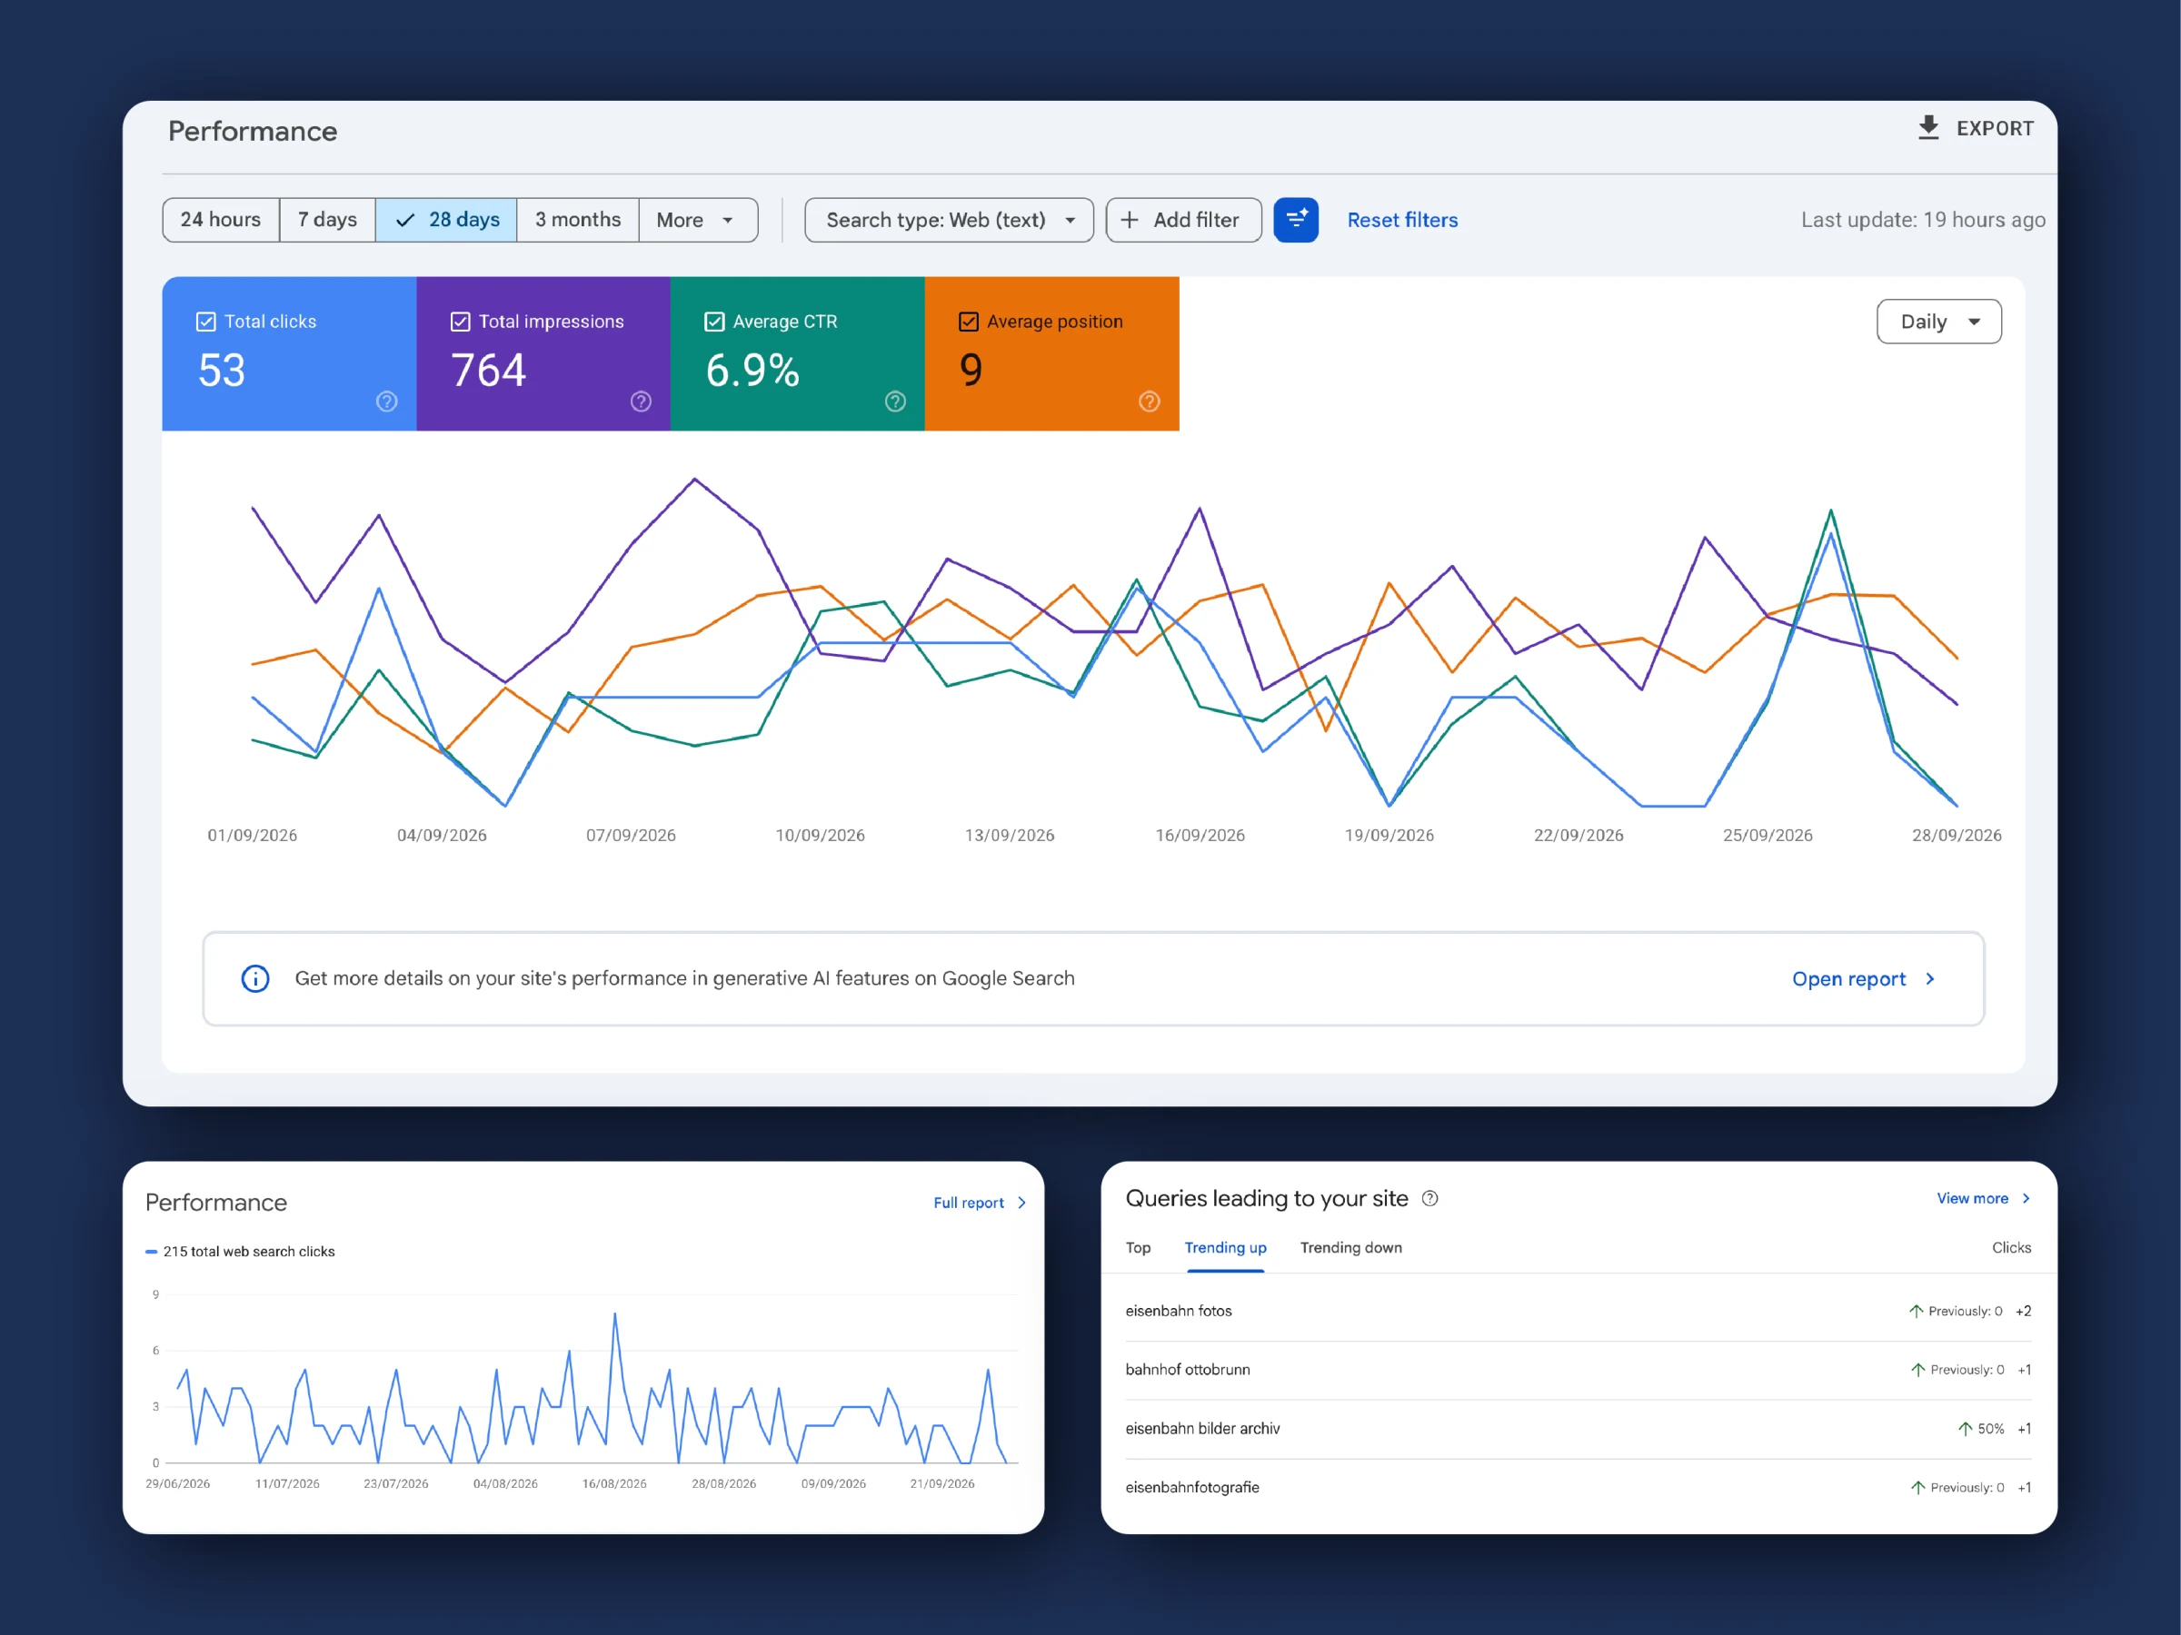Uncheck the Average CTR checkbox

(715, 322)
